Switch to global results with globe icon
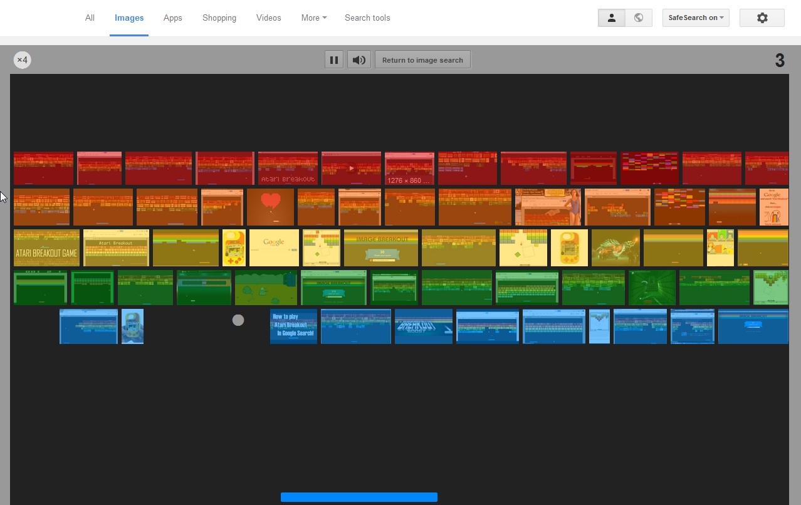 [639, 18]
